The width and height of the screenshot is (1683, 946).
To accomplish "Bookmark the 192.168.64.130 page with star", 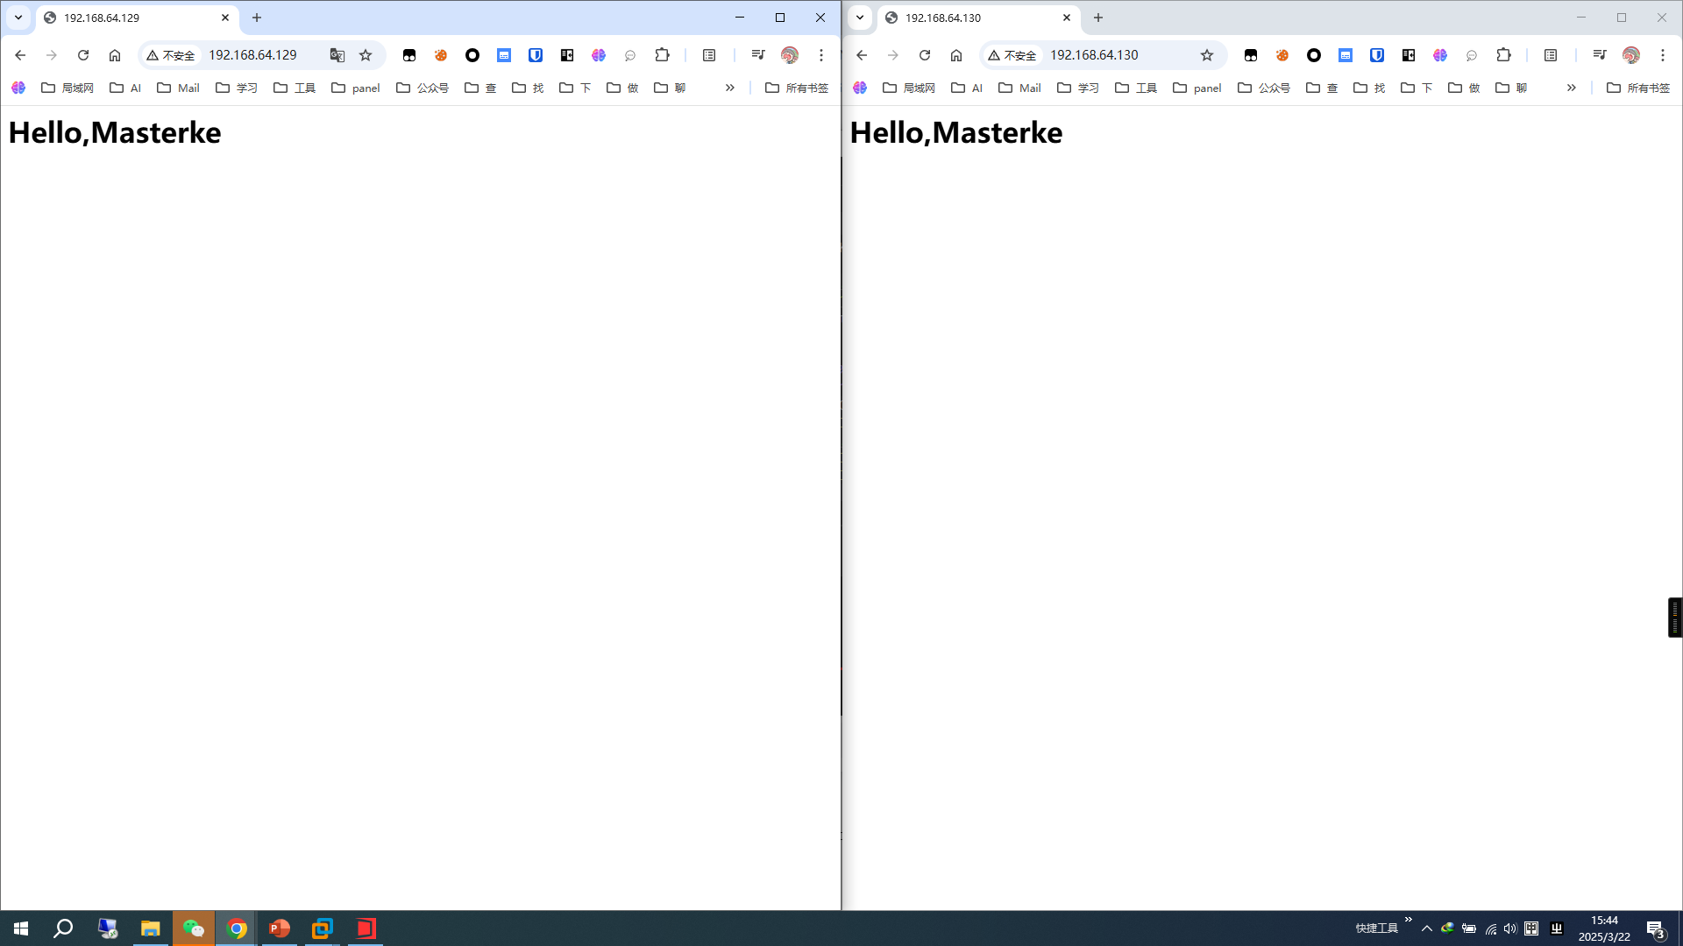I will (x=1207, y=55).
